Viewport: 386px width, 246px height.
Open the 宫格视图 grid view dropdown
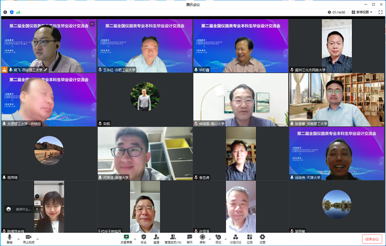click(362, 12)
